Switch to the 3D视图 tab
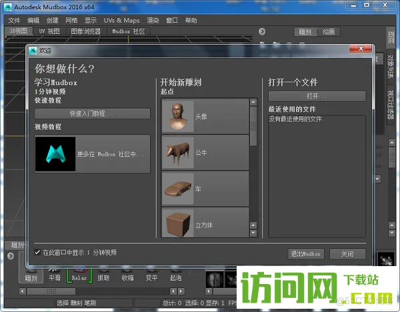 click(x=19, y=31)
